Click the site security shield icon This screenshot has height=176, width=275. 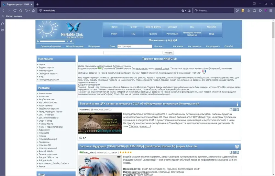pos(41,11)
